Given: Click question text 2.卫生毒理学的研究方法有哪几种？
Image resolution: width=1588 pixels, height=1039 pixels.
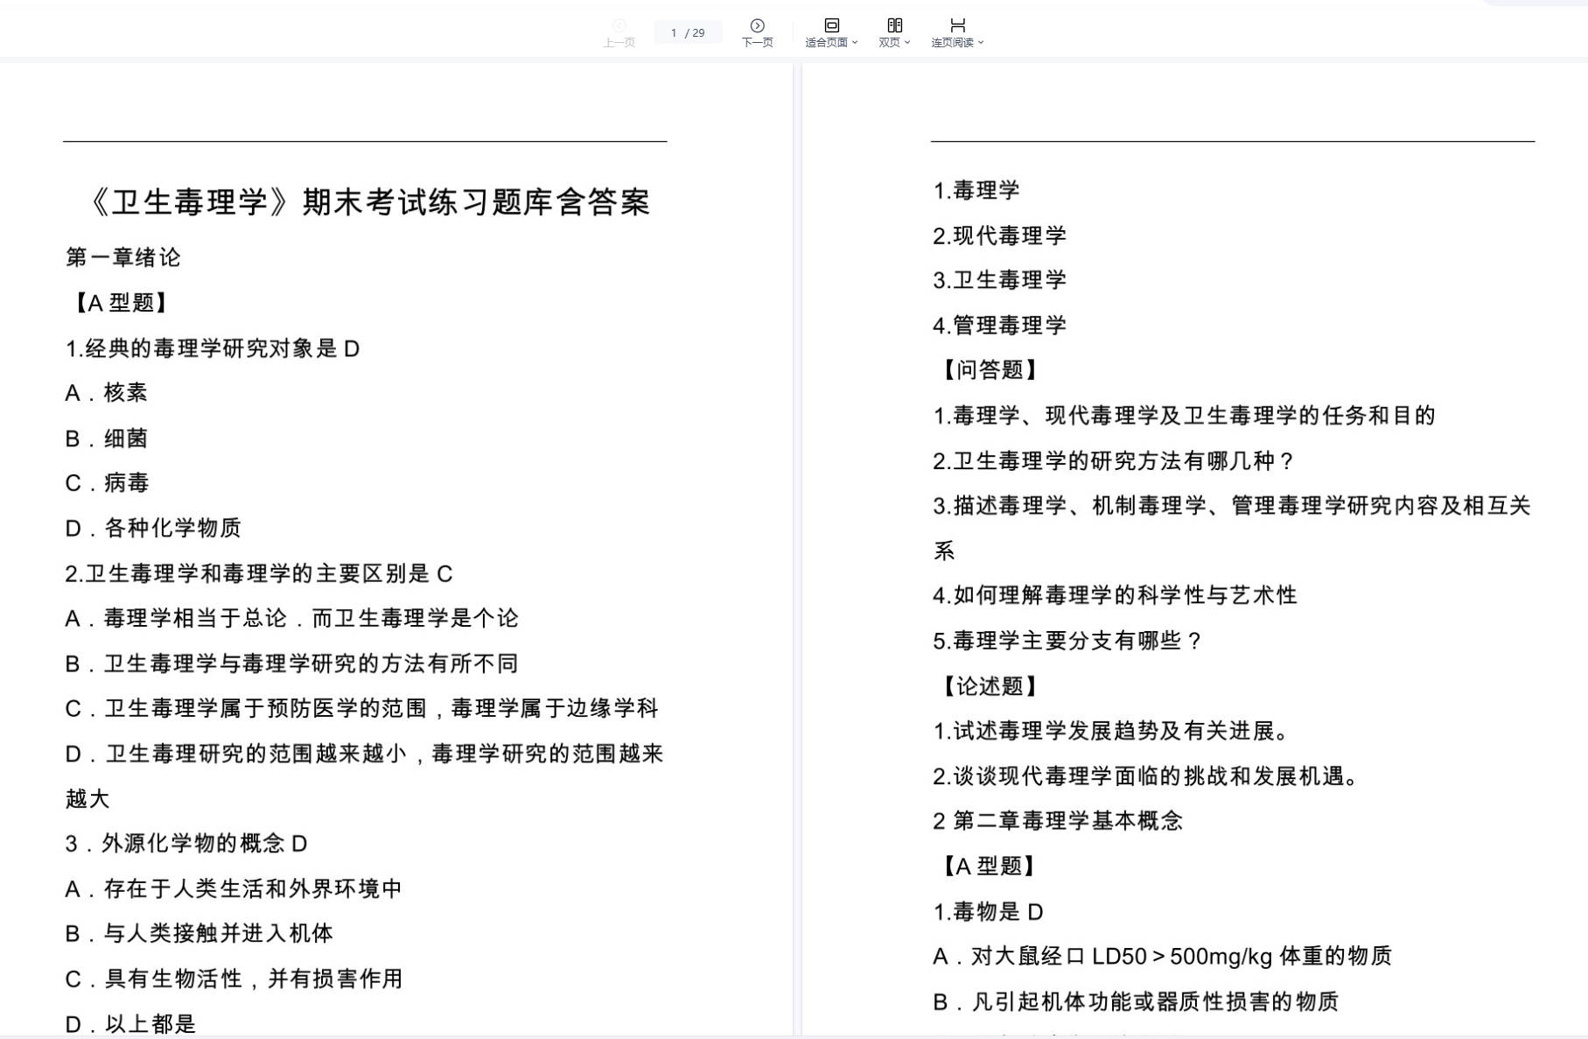Looking at the screenshot, I should 1113,461.
